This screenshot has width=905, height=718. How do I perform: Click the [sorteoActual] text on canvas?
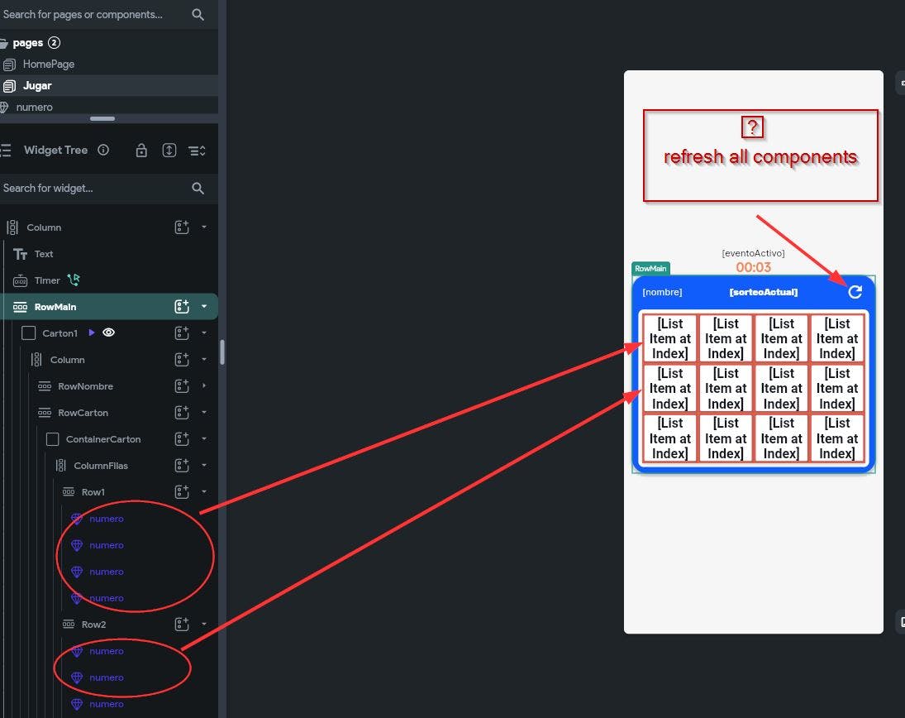[x=764, y=292]
